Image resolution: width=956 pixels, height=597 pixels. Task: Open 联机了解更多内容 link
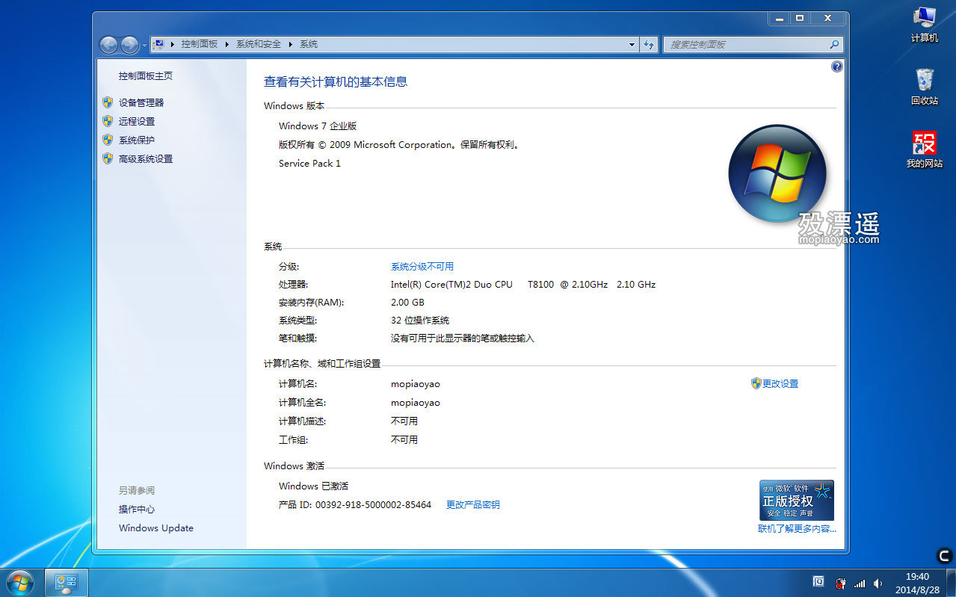(797, 528)
